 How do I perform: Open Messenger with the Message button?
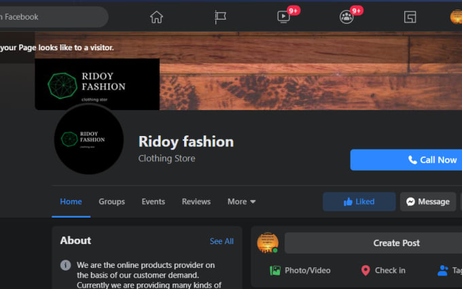[x=428, y=202]
